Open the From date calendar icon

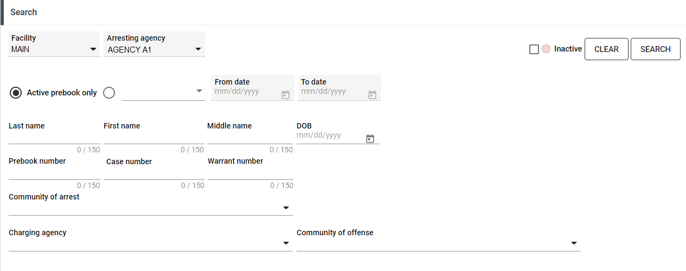click(x=286, y=95)
